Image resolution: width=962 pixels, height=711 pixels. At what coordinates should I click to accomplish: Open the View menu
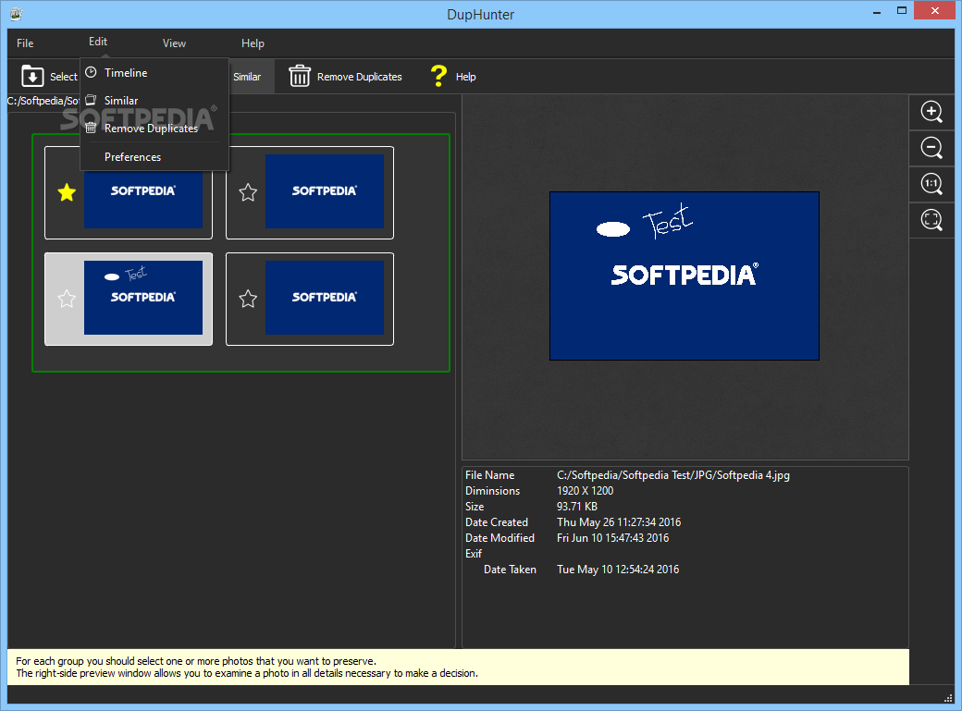tap(174, 43)
